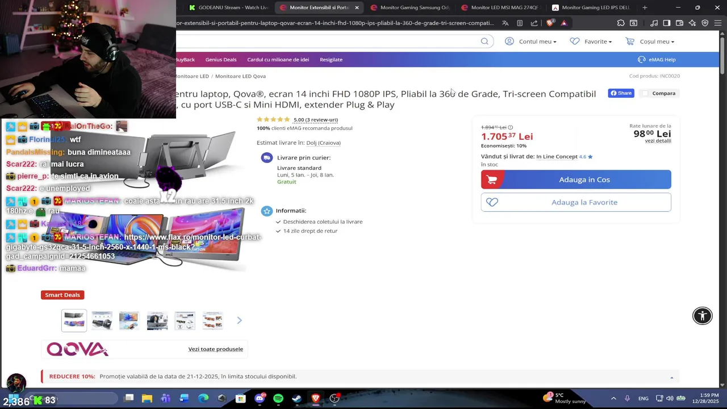Open the browser hamburger menu
This screenshot has width=727, height=409.
pyautogui.click(x=717, y=23)
